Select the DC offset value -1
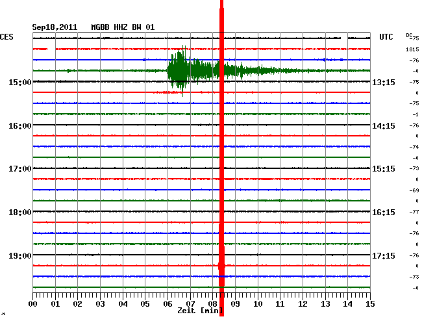 click(416, 114)
